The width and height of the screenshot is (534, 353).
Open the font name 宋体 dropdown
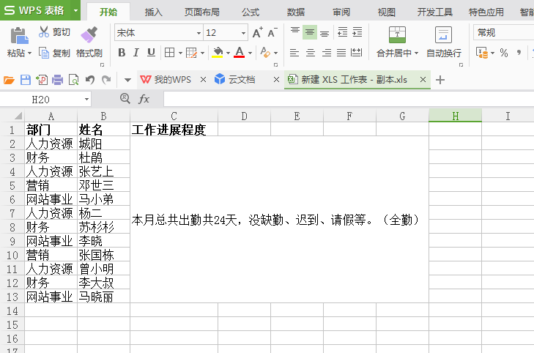tap(199, 33)
